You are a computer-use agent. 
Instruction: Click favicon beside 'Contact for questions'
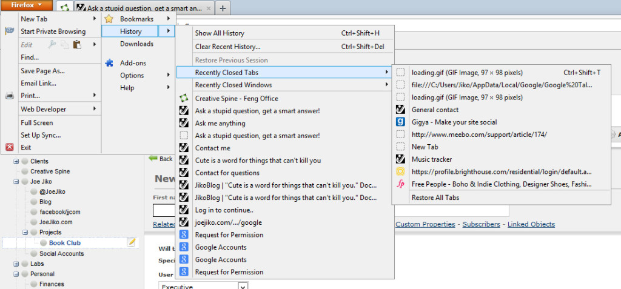pyautogui.click(x=184, y=173)
